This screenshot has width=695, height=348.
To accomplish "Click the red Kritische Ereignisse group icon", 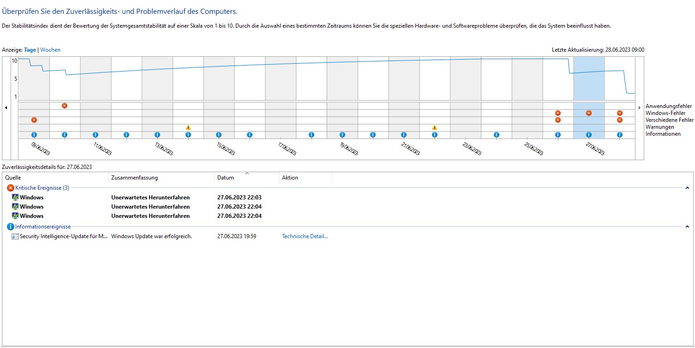I will (x=11, y=188).
